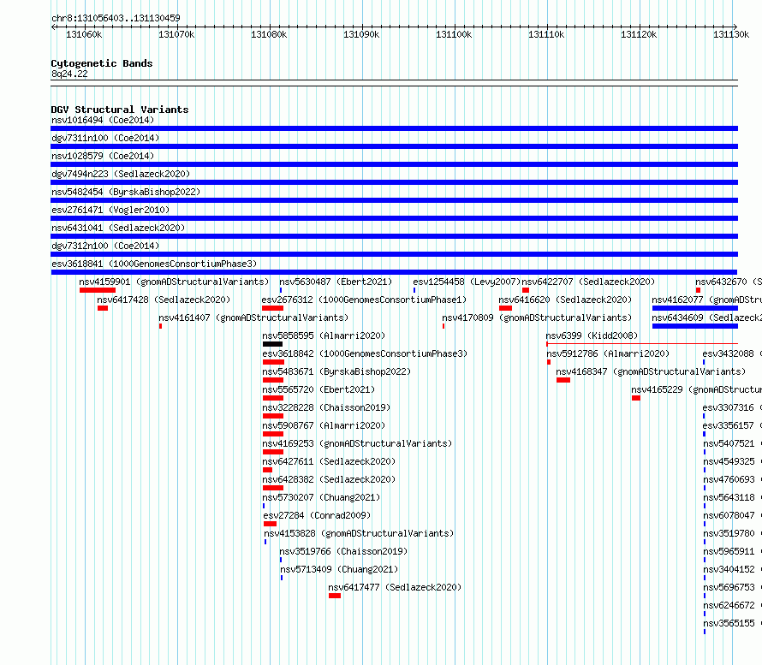Screen dimensions: 762x665
Task: Click the Cytogenetic Bands track title
Action: (x=102, y=63)
